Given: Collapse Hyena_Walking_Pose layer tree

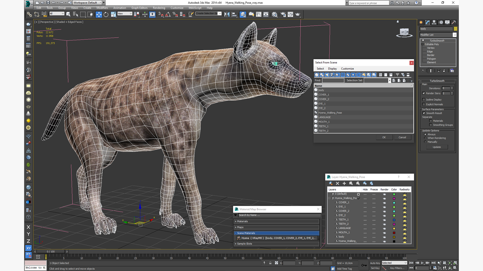Looking at the screenshot, I should tap(329, 198).
